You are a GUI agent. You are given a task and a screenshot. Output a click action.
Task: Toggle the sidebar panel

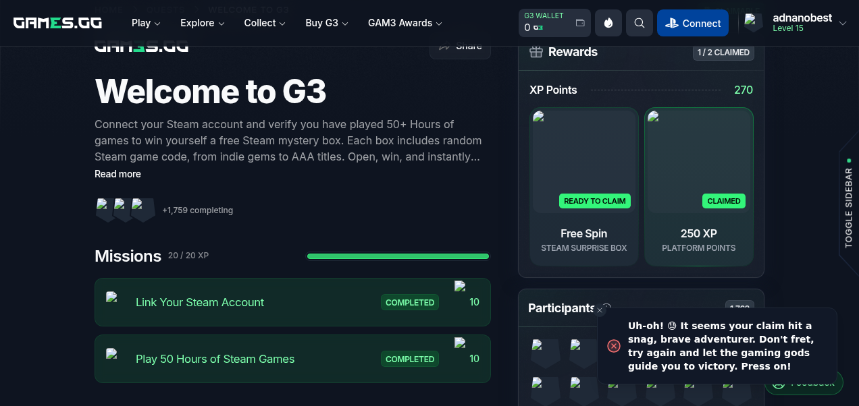[848, 202]
